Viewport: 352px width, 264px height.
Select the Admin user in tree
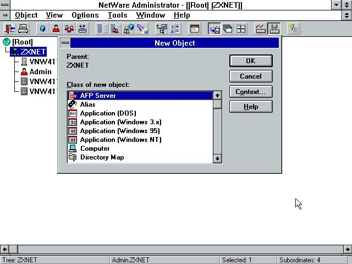pyautogui.click(x=40, y=71)
